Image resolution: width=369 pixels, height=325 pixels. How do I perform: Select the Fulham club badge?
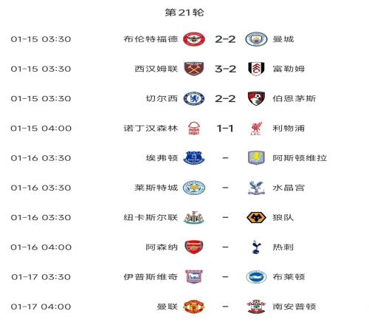(x=256, y=69)
